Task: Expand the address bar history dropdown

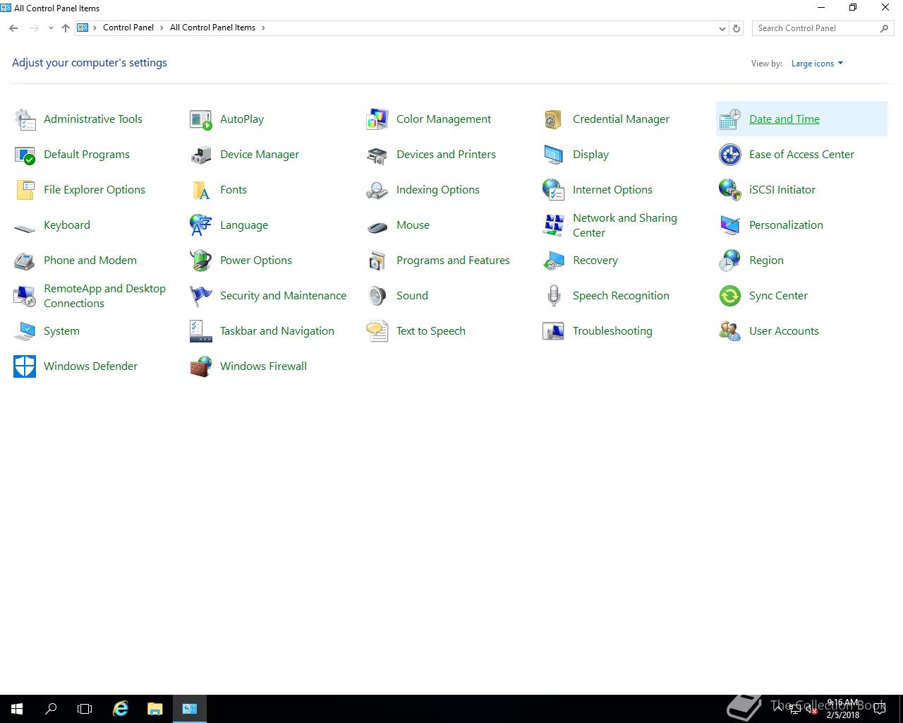Action: (722, 28)
